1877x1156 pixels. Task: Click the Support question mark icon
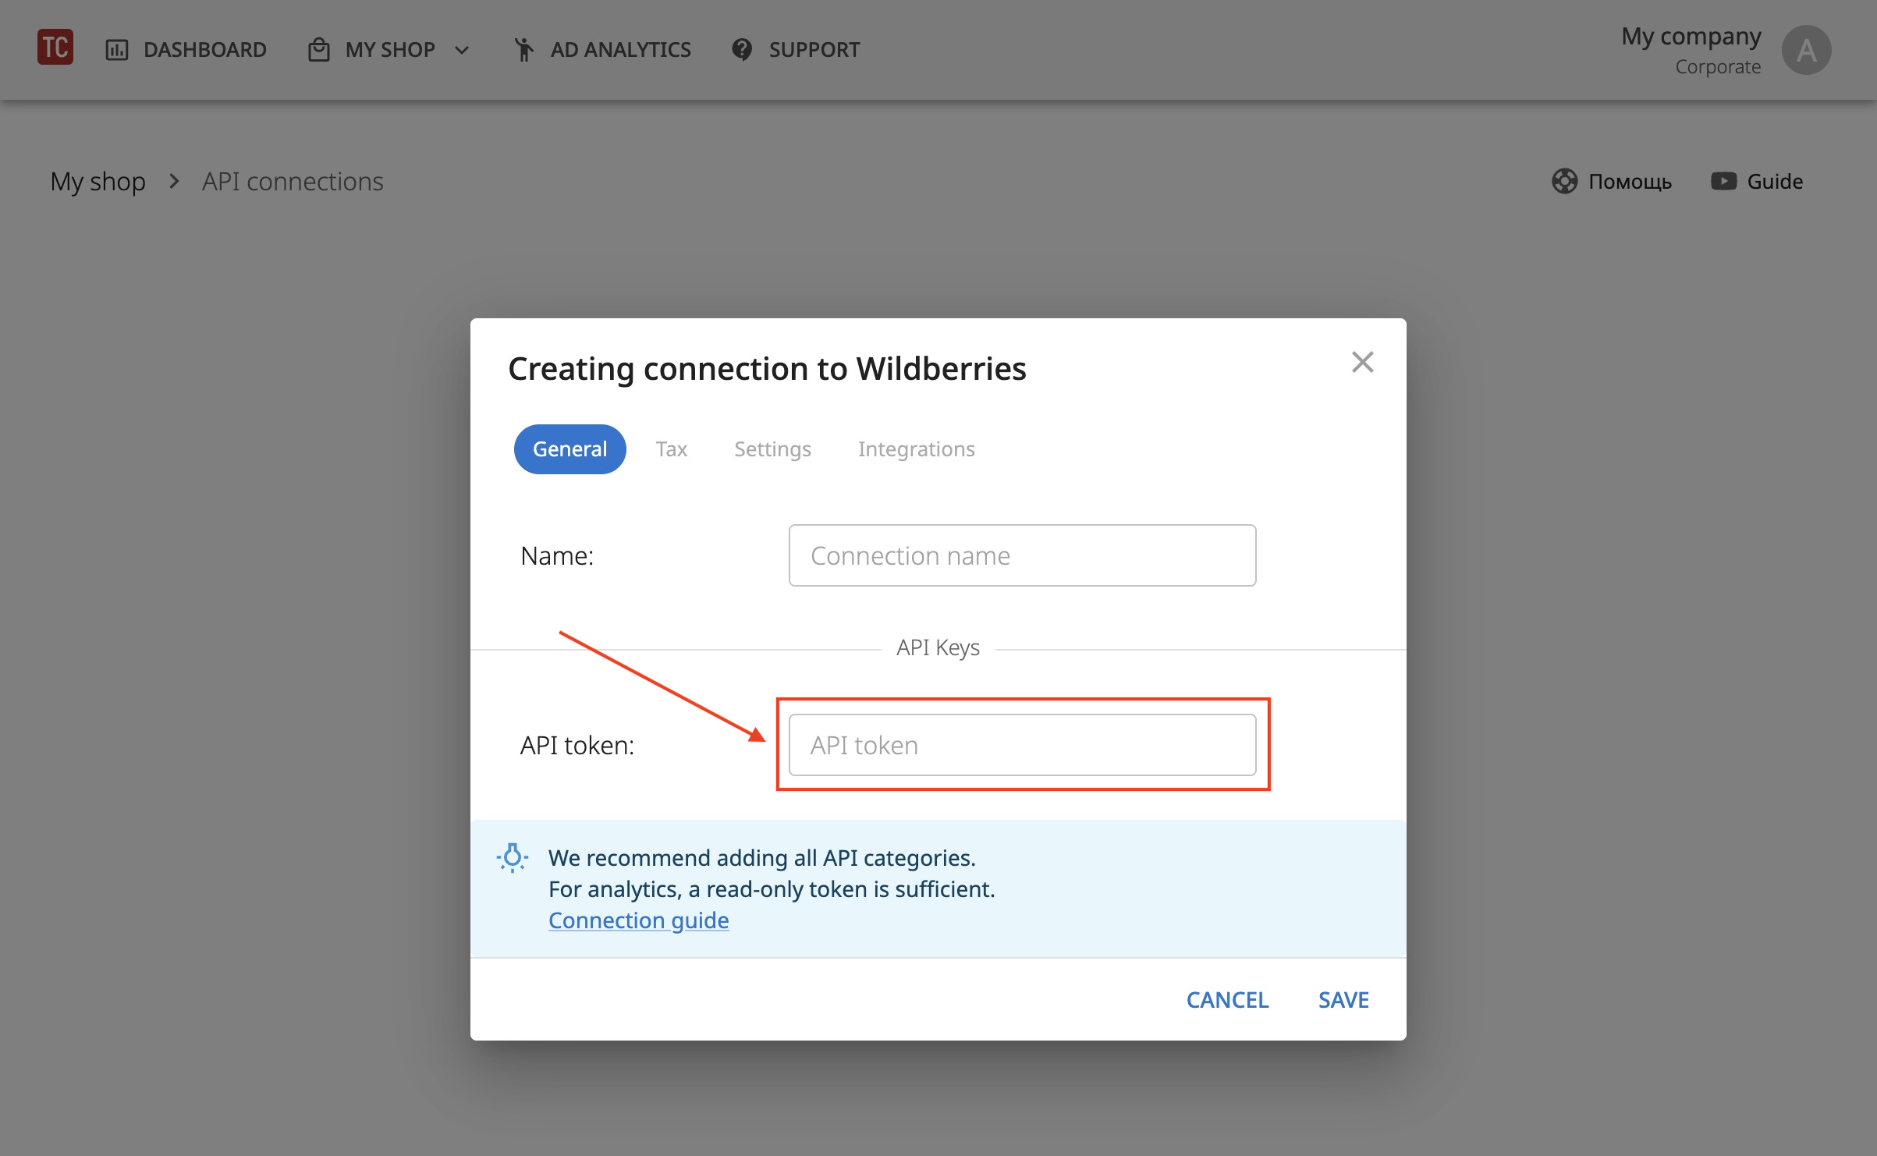click(742, 49)
